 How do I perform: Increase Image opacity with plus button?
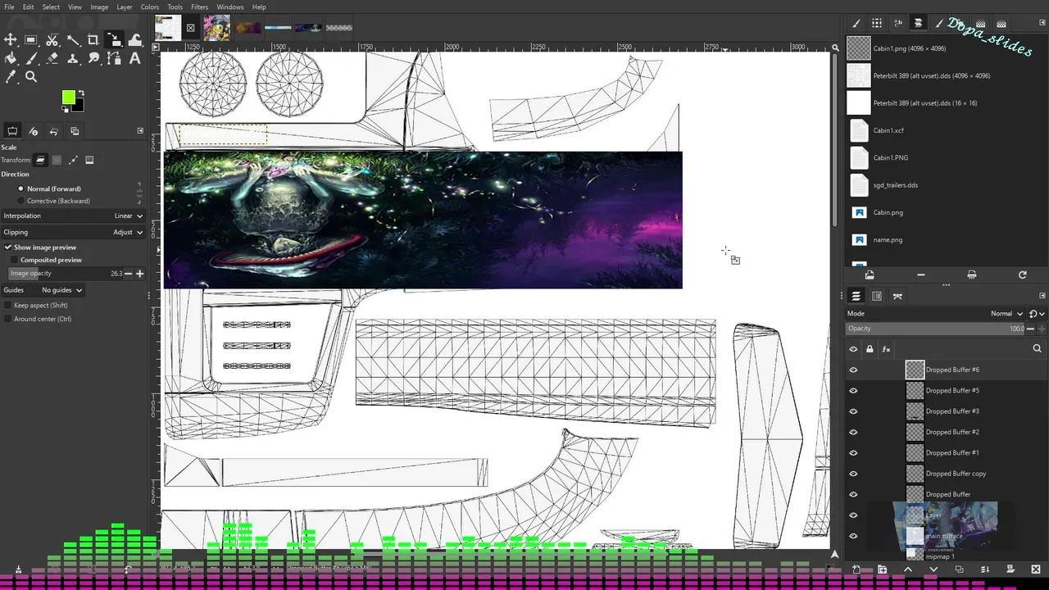139,273
